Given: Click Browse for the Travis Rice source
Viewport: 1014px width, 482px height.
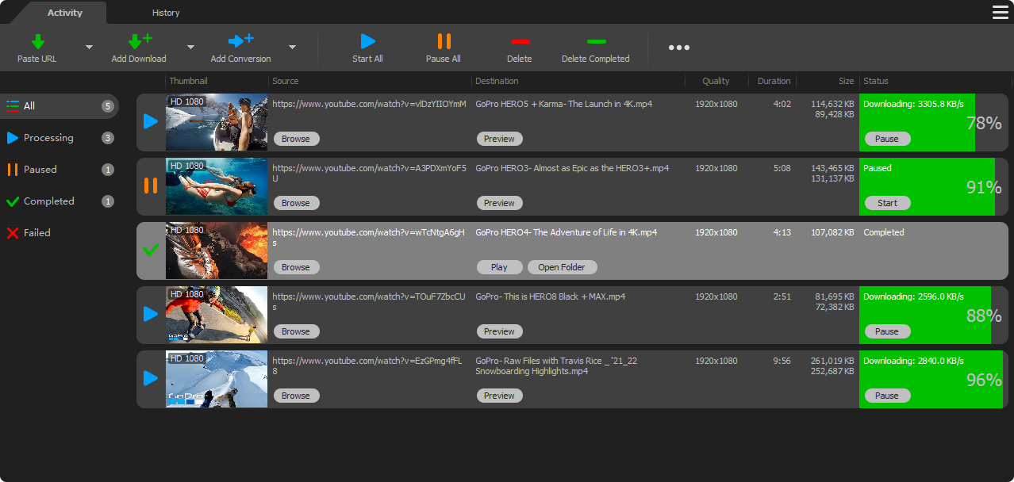Looking at the screenshot, I should pyautogui.click(x=296, y=396).
